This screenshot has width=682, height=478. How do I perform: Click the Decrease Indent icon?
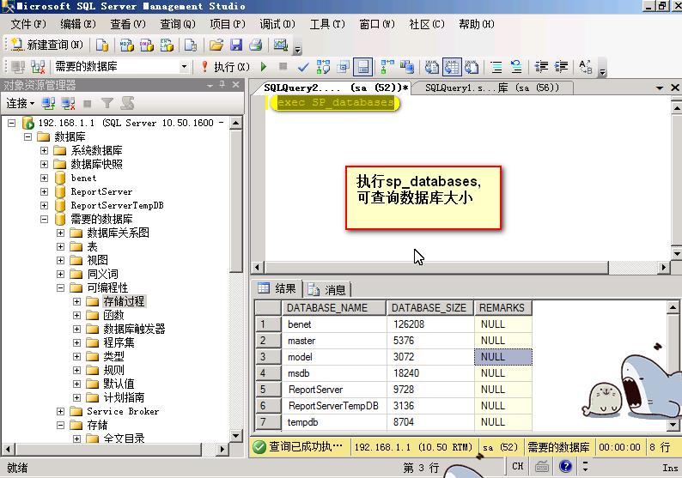point(541,67)
